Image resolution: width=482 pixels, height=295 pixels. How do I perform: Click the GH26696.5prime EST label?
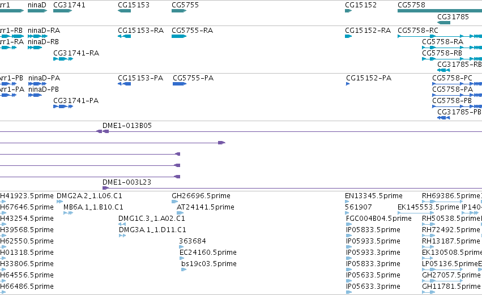201,196
